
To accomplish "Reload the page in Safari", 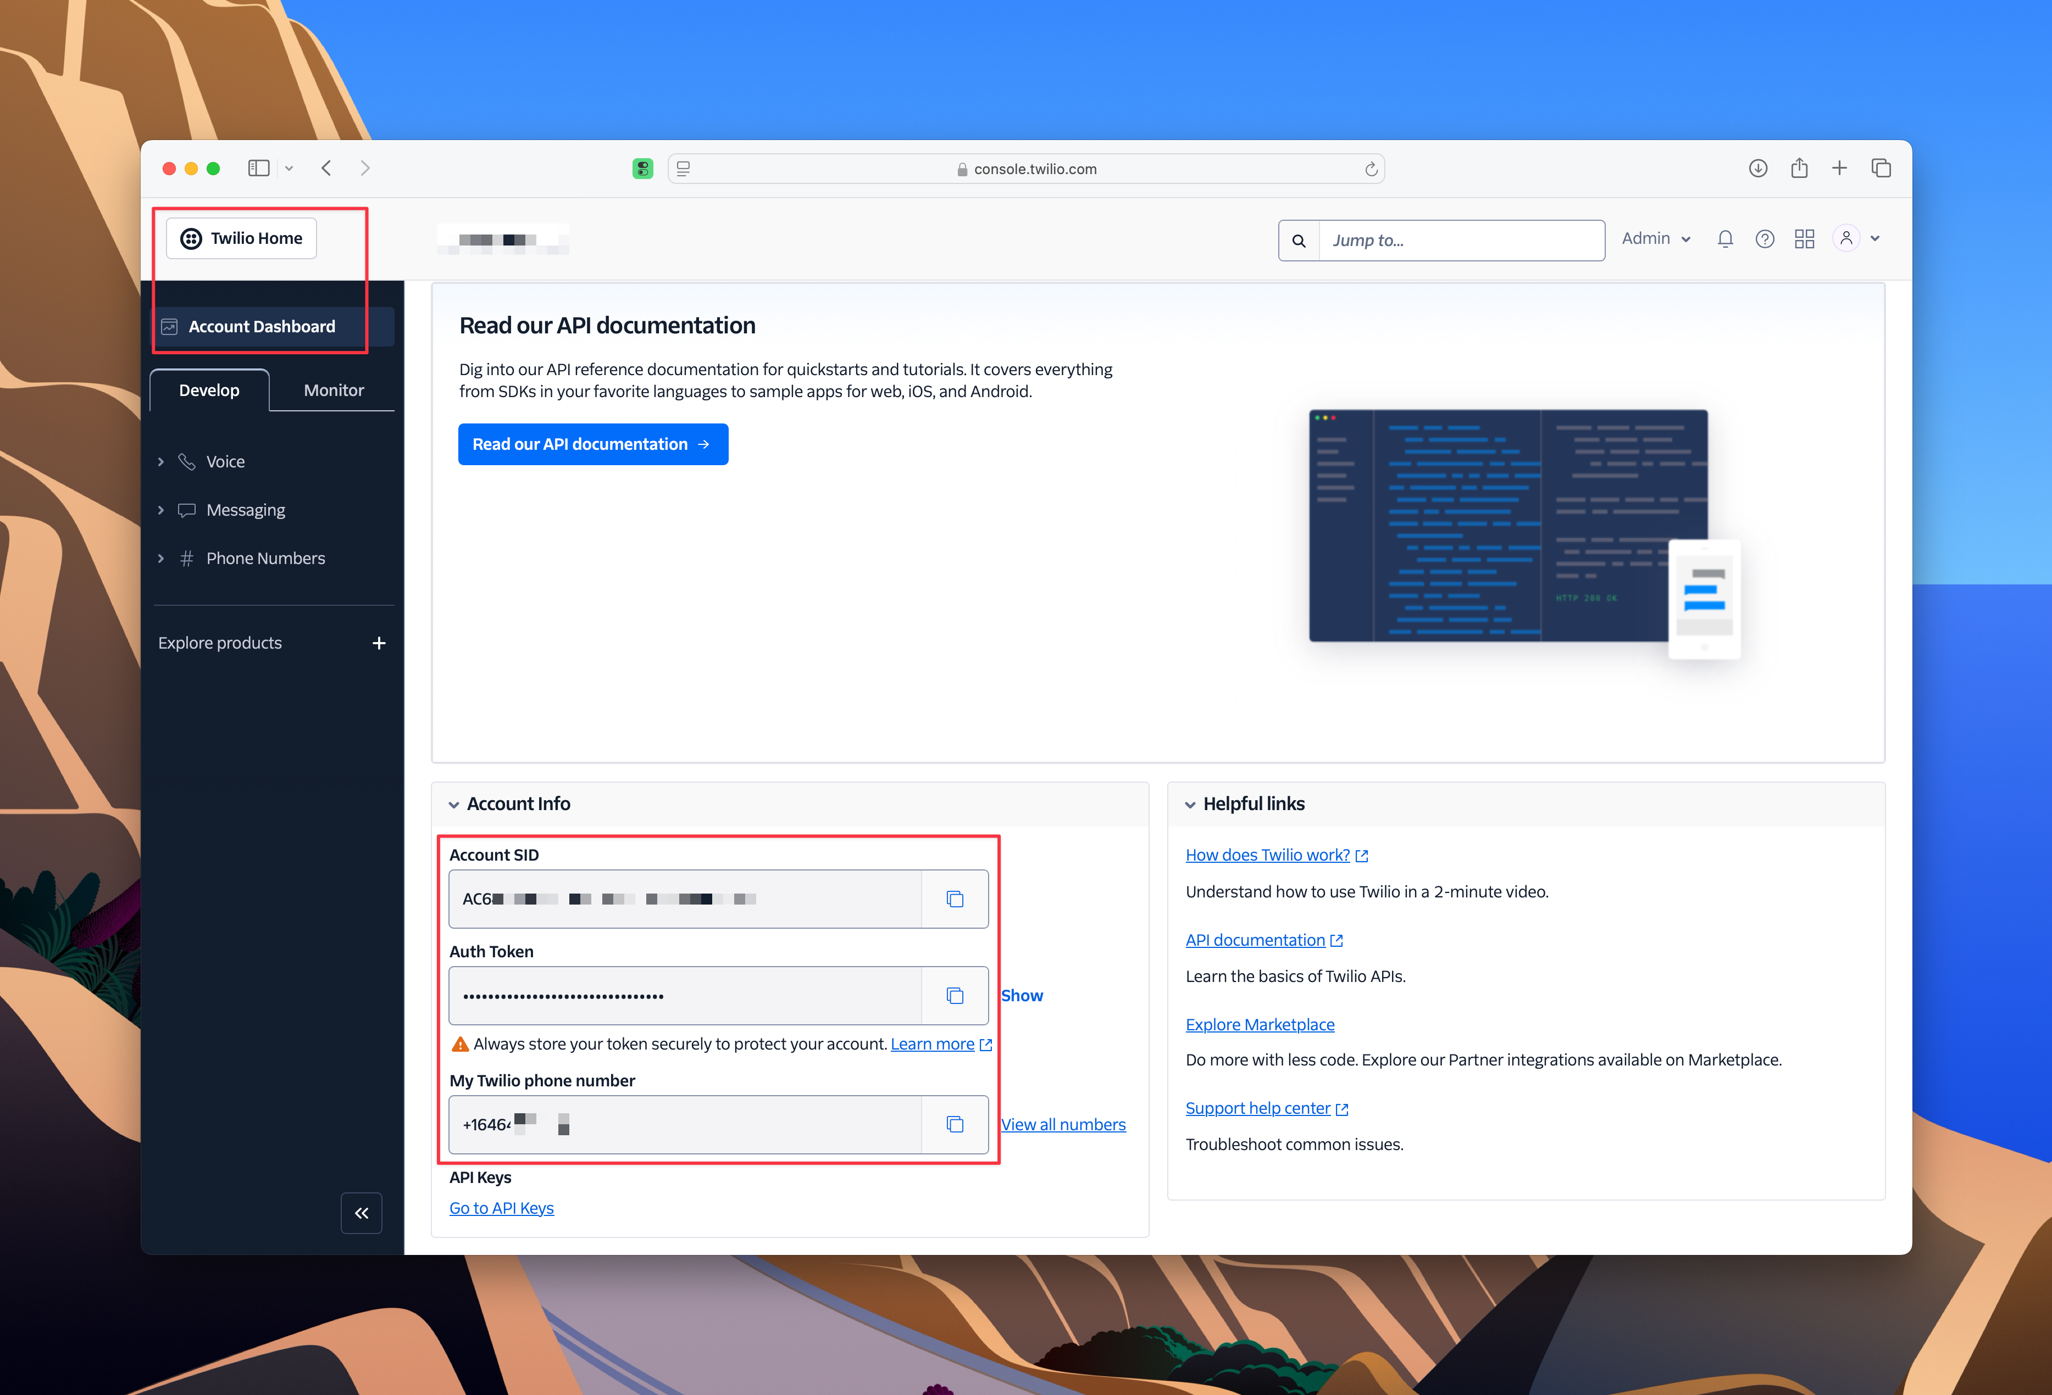I will [x=1371, y=169].
